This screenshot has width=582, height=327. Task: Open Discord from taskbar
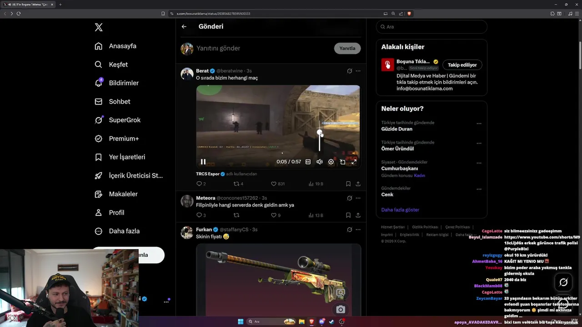[x=321, y=322]
